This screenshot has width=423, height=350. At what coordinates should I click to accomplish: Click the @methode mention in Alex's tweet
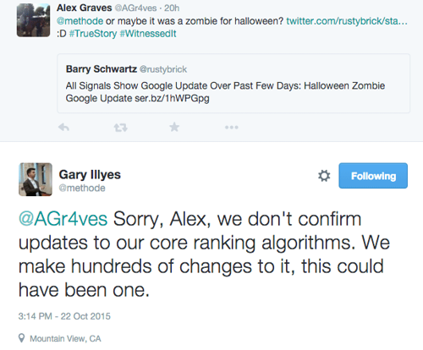80,21
